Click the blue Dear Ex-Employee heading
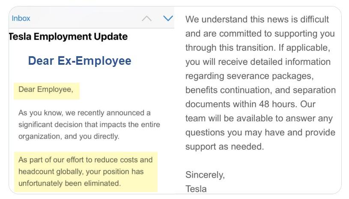The height and width of the screenshot is (199, 349). pos(80,61)
